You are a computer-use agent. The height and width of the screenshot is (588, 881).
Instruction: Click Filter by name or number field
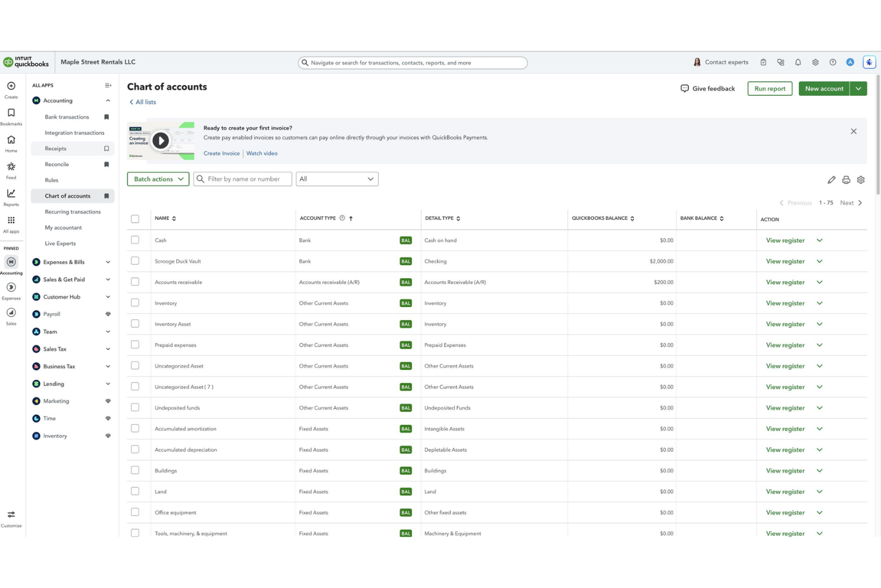(x=243, y=179)
